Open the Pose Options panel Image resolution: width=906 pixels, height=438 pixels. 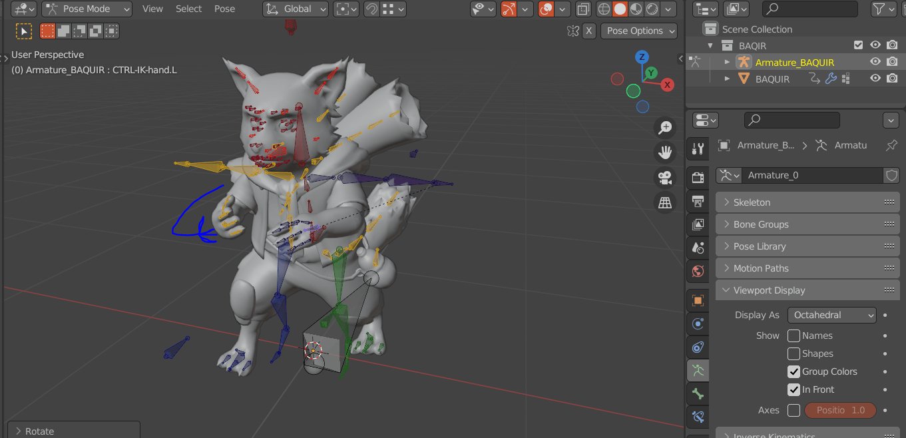[638, 31]
